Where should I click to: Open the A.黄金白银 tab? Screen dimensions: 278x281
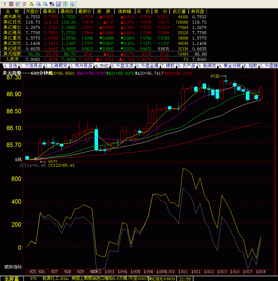tap(230, 66)
